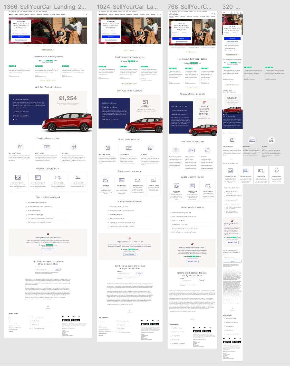Image resolution: width=290 pixels, height=366 pixels.
Task: Expand 'What's my car worth?' in 1366 frame
Action: pos(34,210)
